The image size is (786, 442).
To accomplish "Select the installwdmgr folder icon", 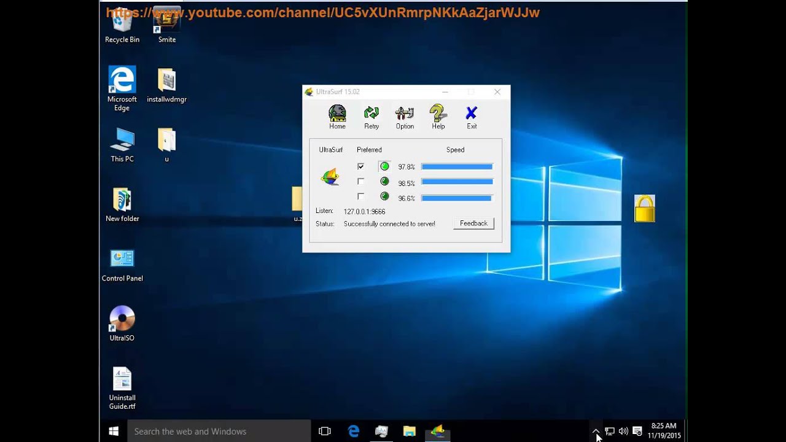I will pyautogui.click(x=166, y=86).
